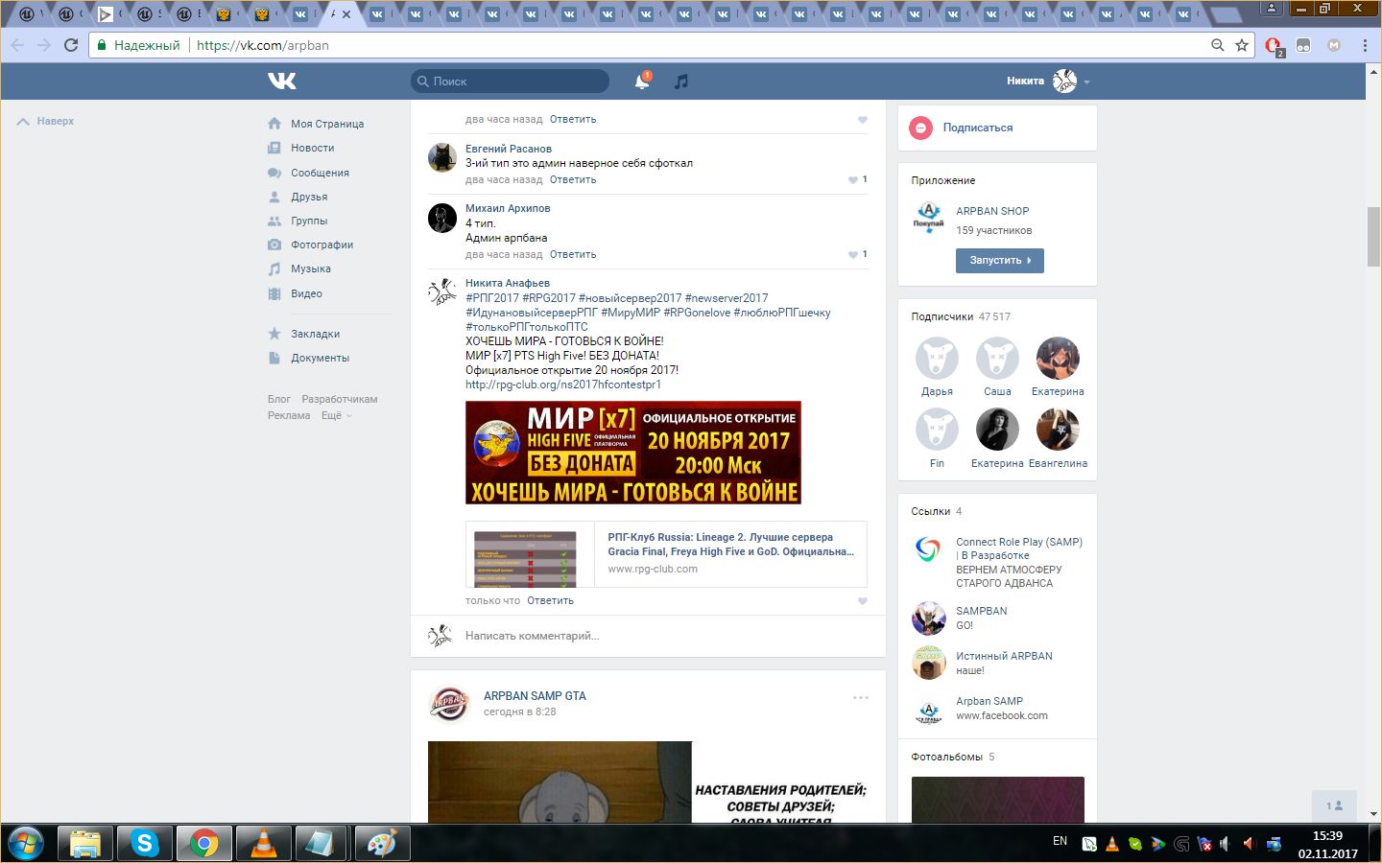Image resolution: width=1382 pixels, height=863 pixels.
Task: Click the VK logo in header
Action: point(282,82)
